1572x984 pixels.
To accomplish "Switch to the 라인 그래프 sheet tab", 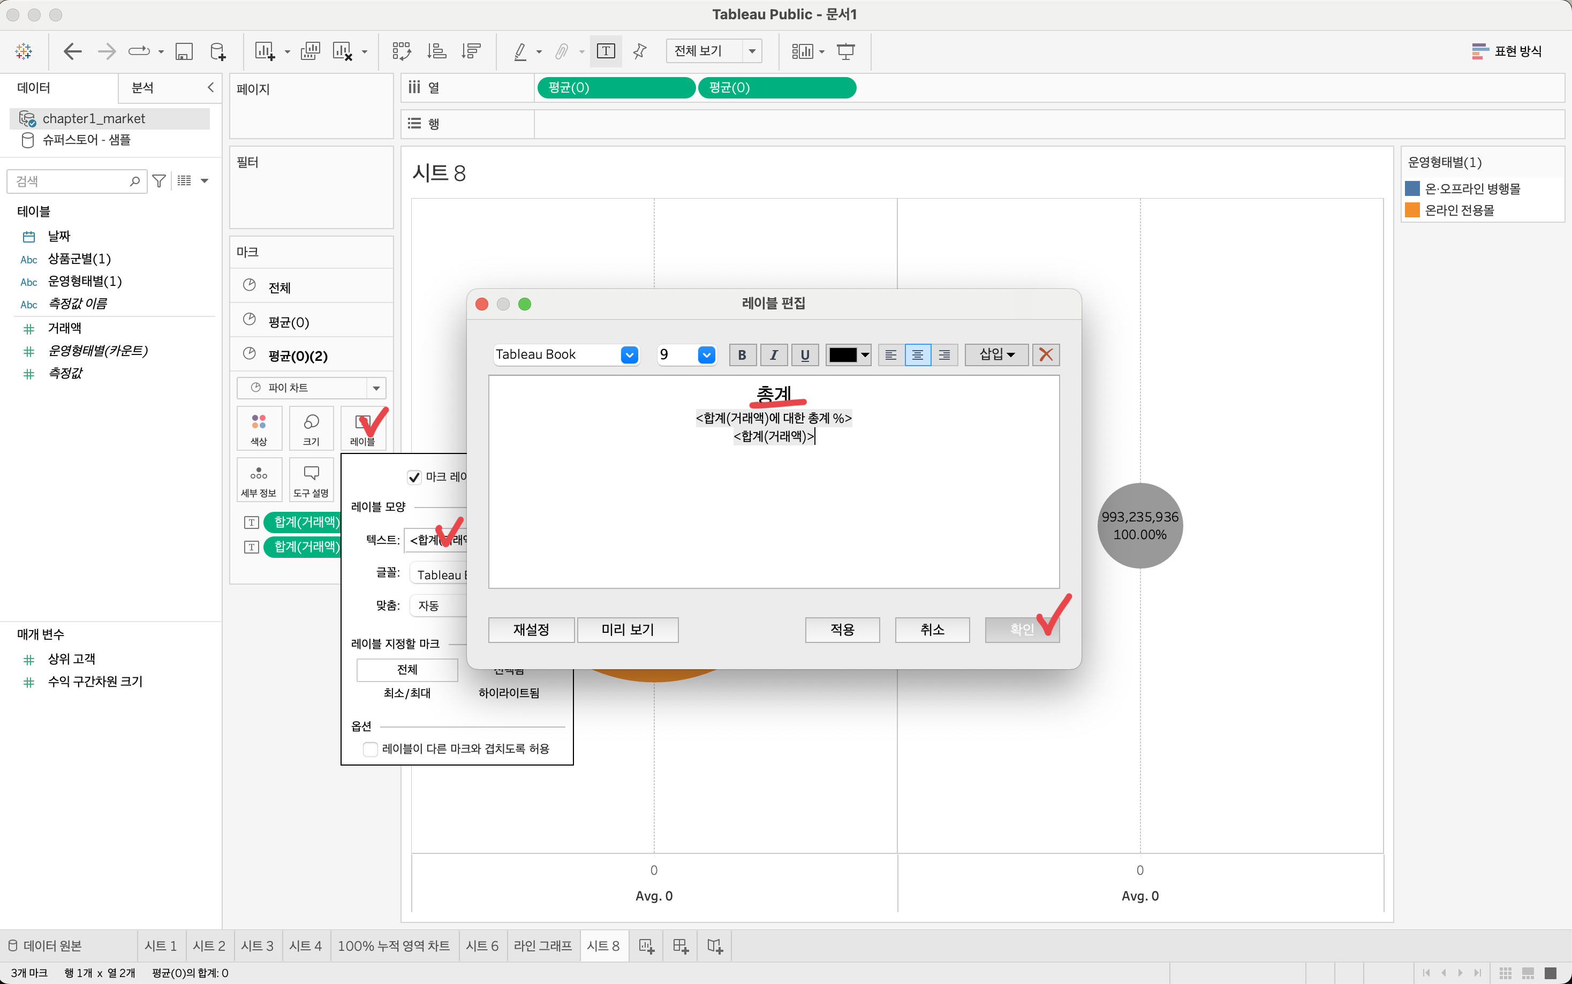I will [543, 945].
